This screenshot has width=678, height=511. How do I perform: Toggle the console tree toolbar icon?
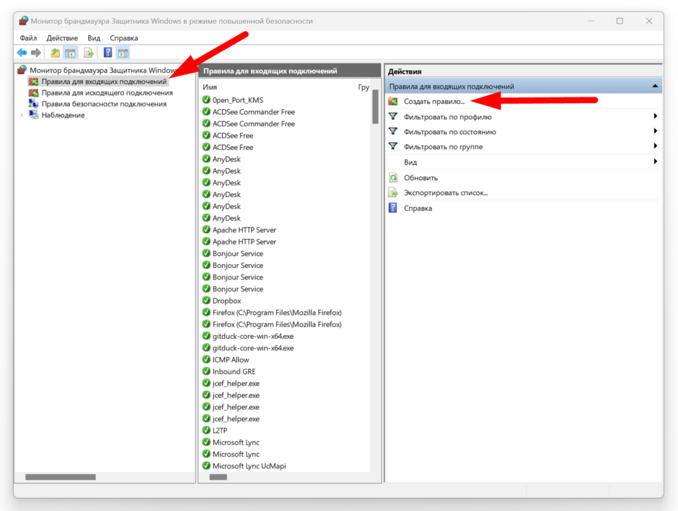(70, 53)
